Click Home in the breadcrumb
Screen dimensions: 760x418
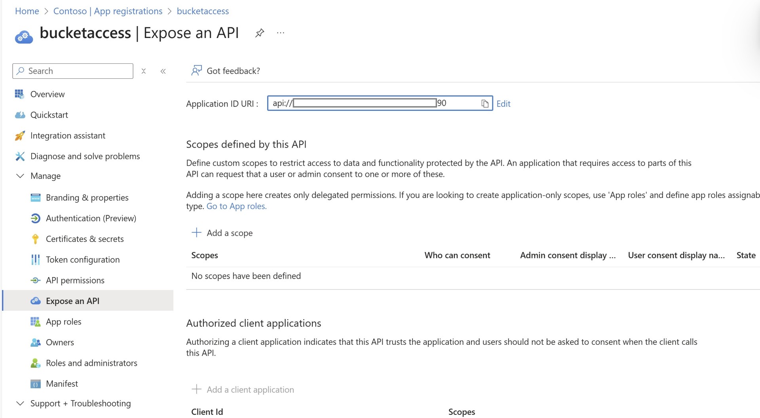27,11
